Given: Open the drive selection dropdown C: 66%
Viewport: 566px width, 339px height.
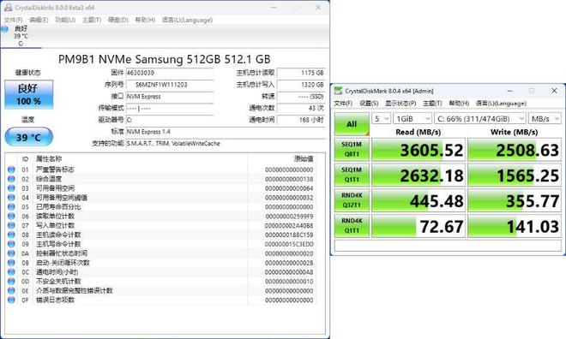Looking at the screenshot, I should 480,118.
